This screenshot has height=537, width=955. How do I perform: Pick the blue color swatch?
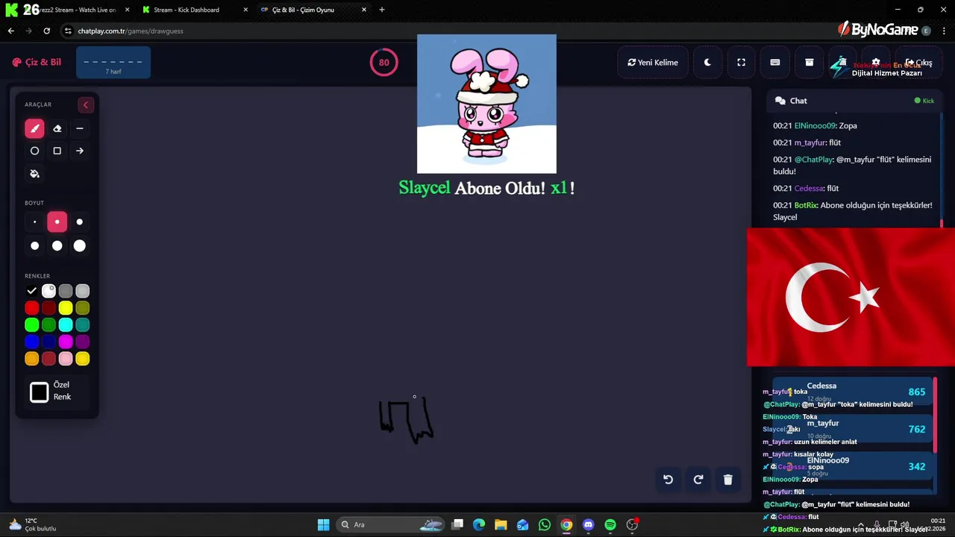(31, 342)
